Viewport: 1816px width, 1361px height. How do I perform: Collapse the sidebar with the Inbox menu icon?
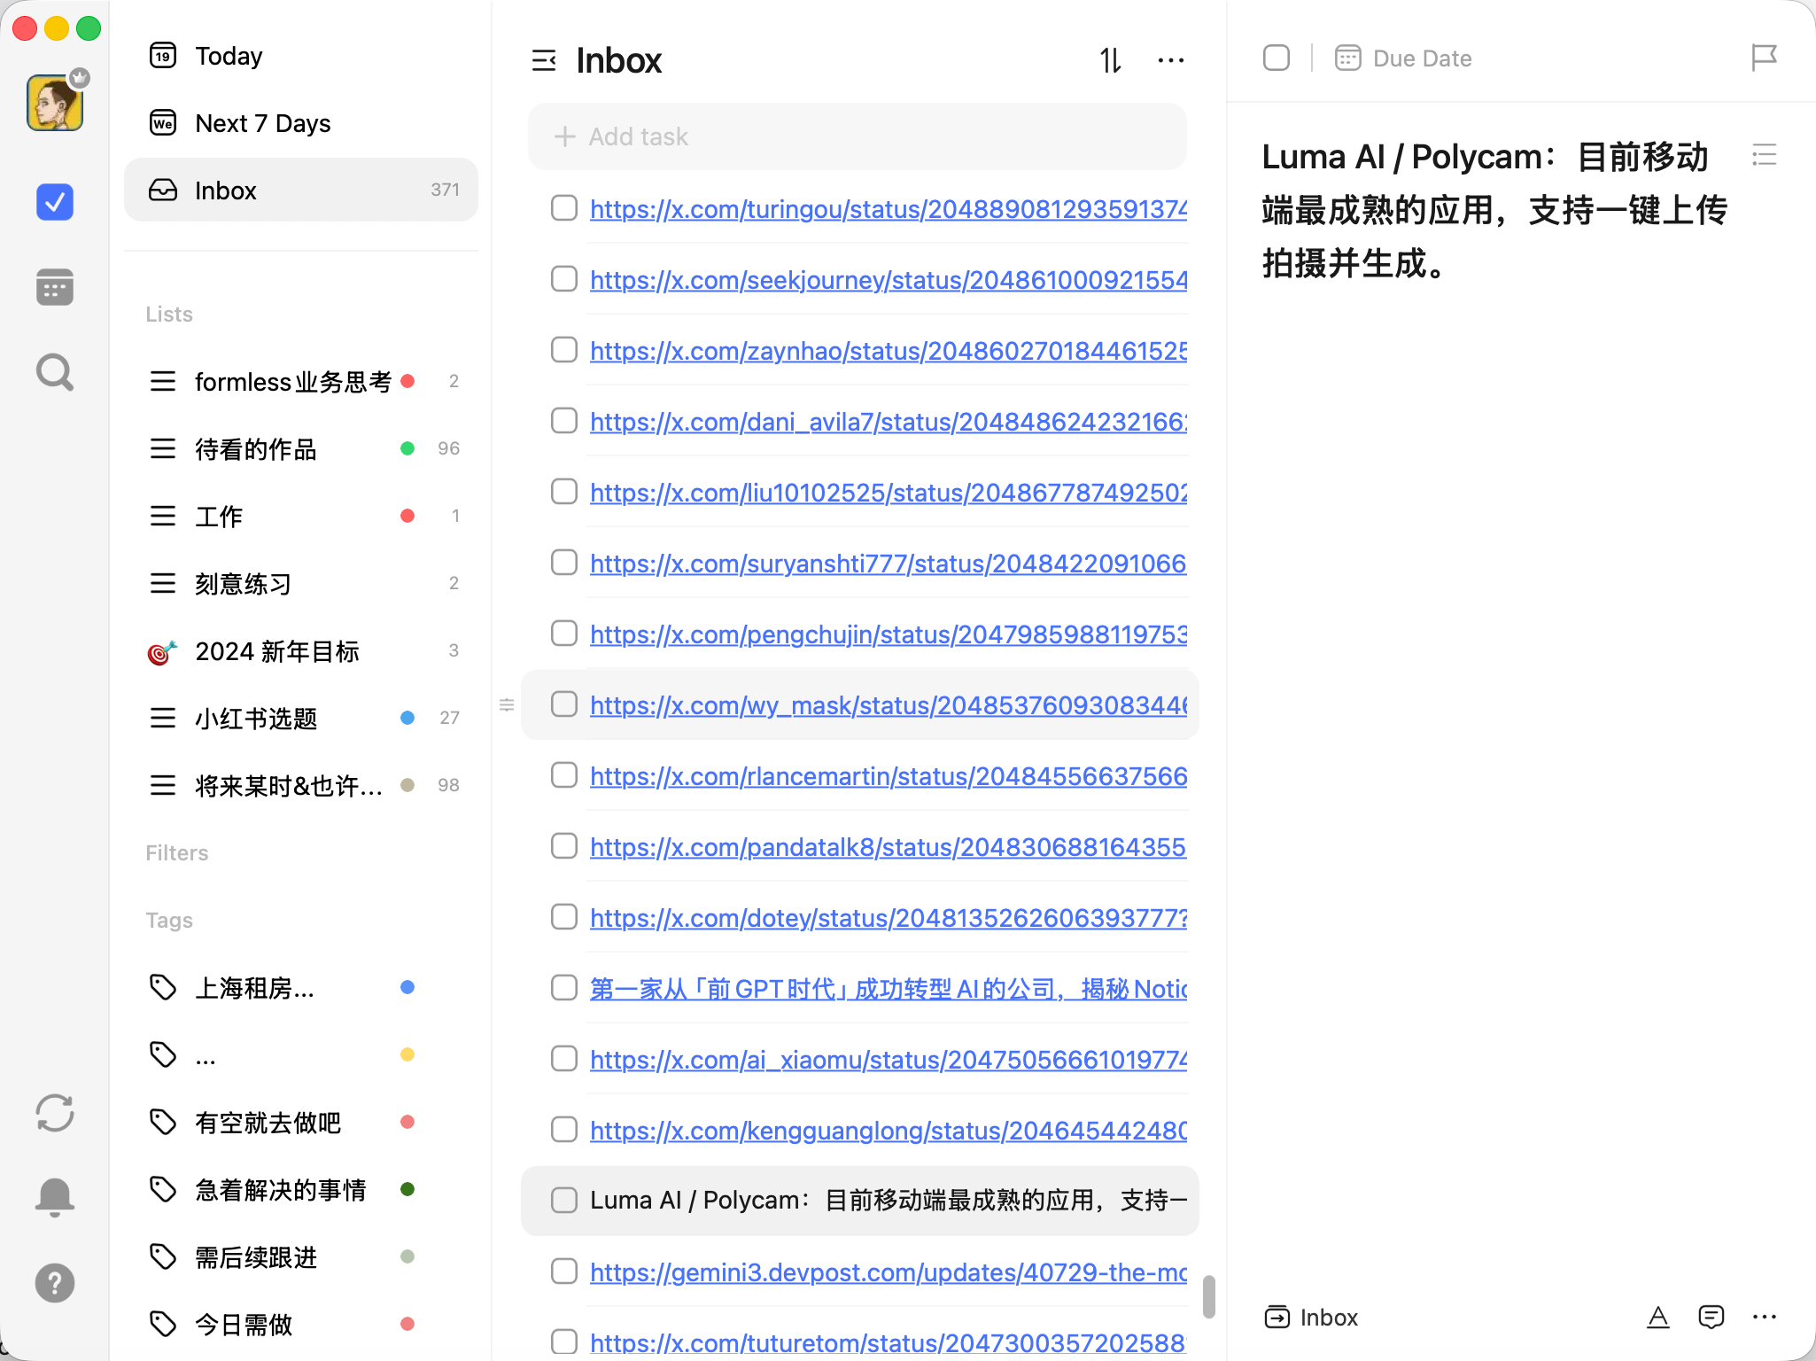tap(544, 60)
